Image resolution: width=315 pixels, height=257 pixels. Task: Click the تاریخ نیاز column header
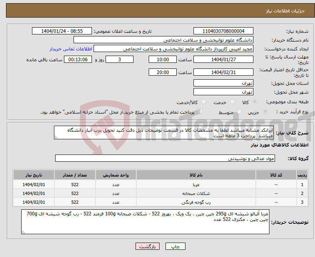click(x=34, y=175)
